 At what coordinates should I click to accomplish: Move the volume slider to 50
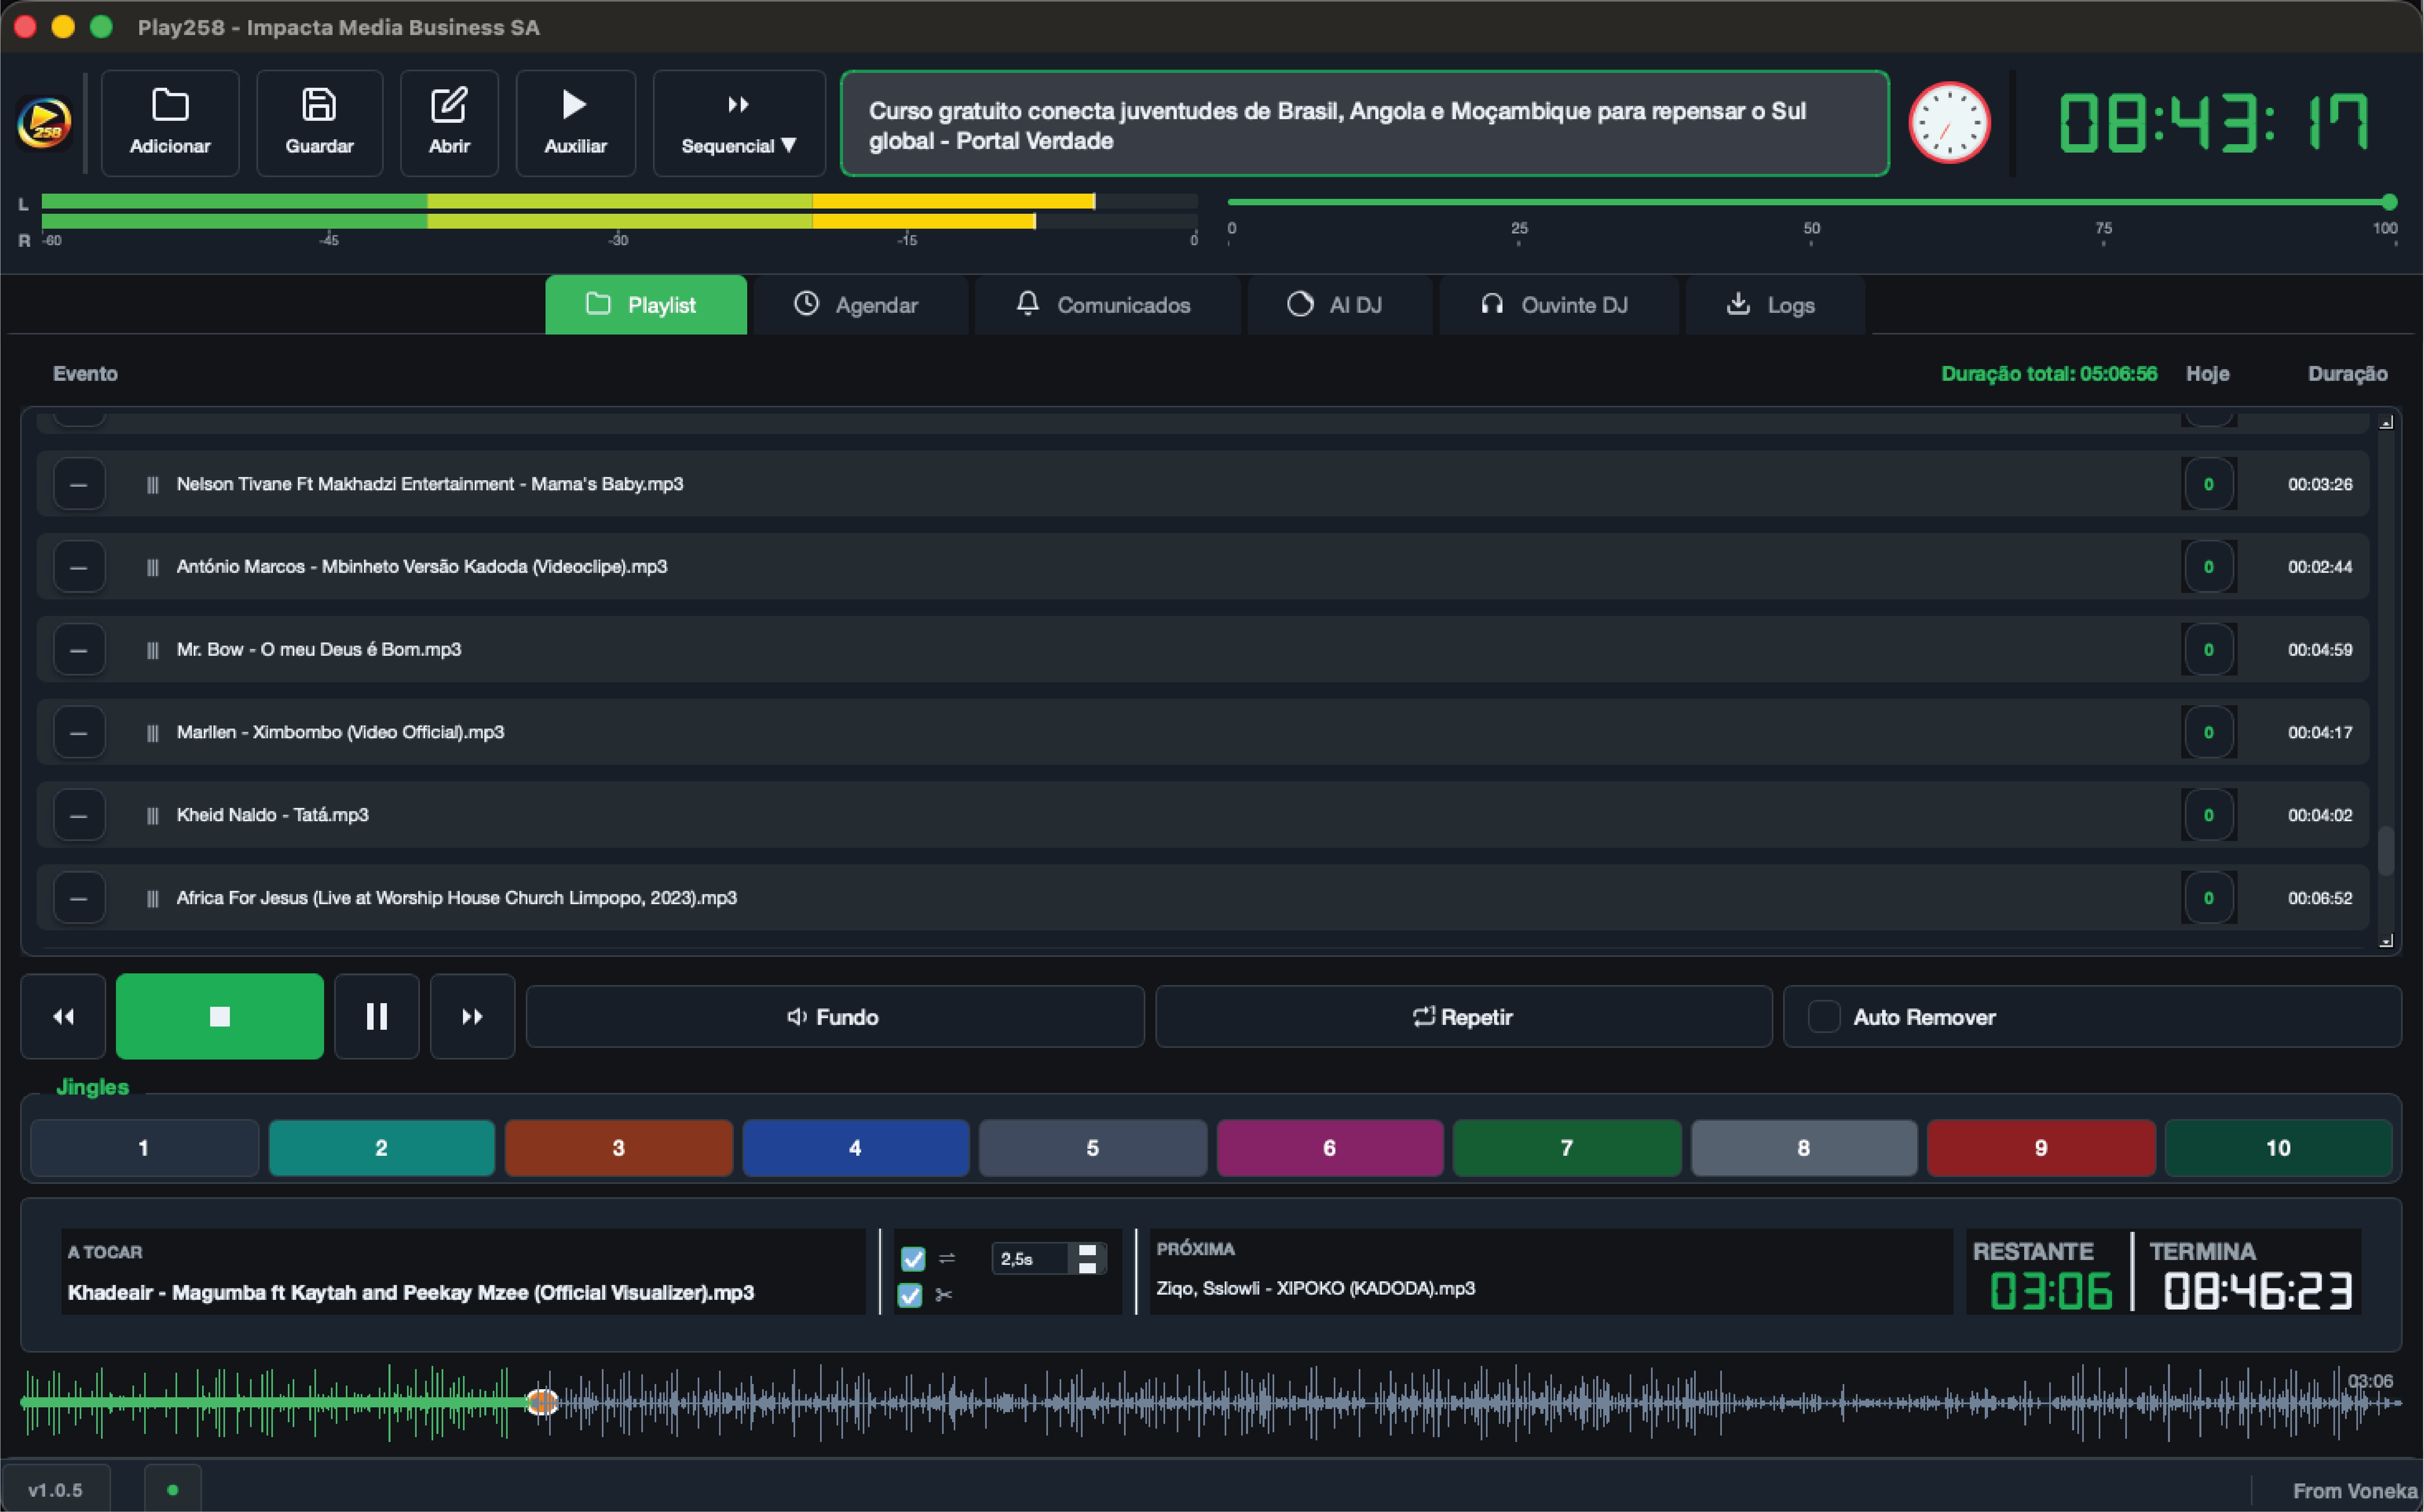point(1810,200)
